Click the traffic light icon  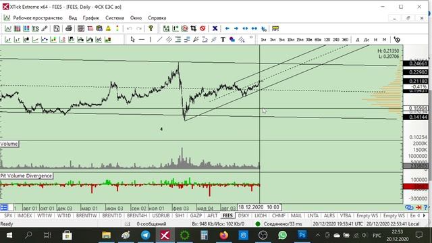(x=117, y=28)
